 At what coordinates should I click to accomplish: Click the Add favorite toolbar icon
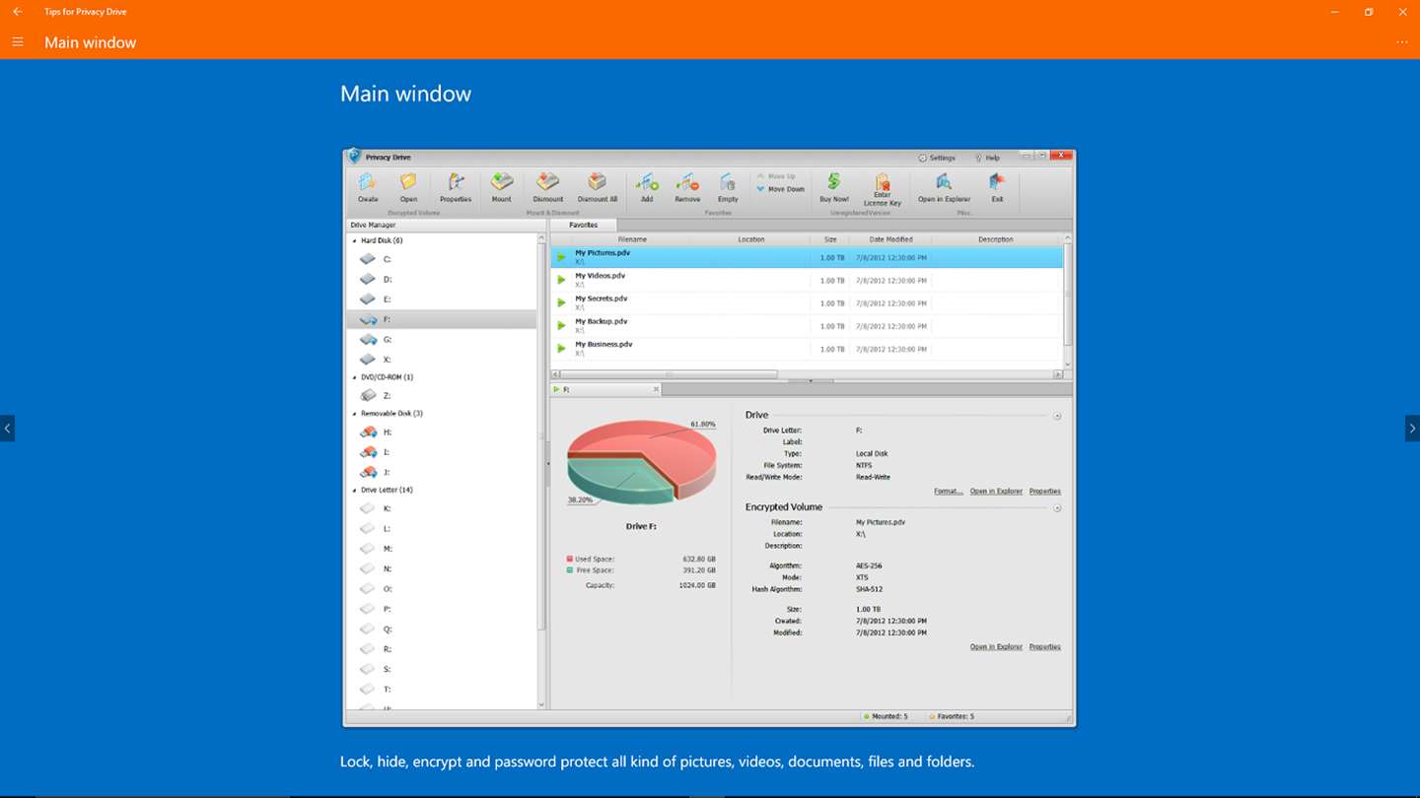(x=647, y=188)
